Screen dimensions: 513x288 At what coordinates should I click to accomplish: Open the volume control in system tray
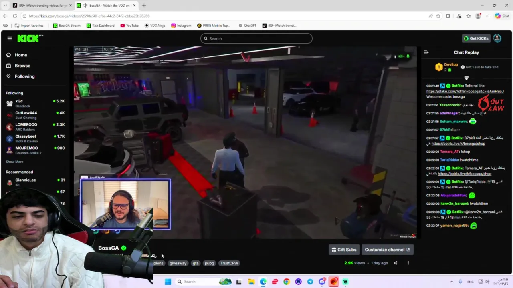(x=487, y=282)
